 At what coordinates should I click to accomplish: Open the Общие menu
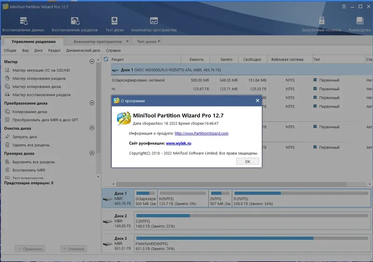[10, 50]
